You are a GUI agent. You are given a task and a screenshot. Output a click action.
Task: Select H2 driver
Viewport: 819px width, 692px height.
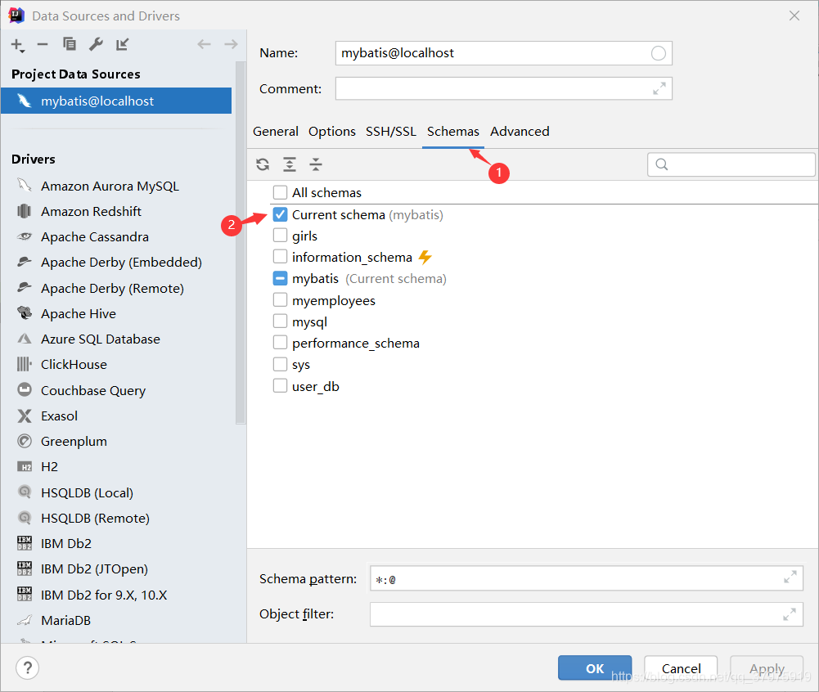pos(50,466)
